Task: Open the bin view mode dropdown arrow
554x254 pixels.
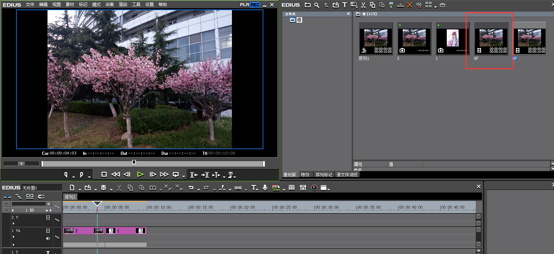Action: 435,6
